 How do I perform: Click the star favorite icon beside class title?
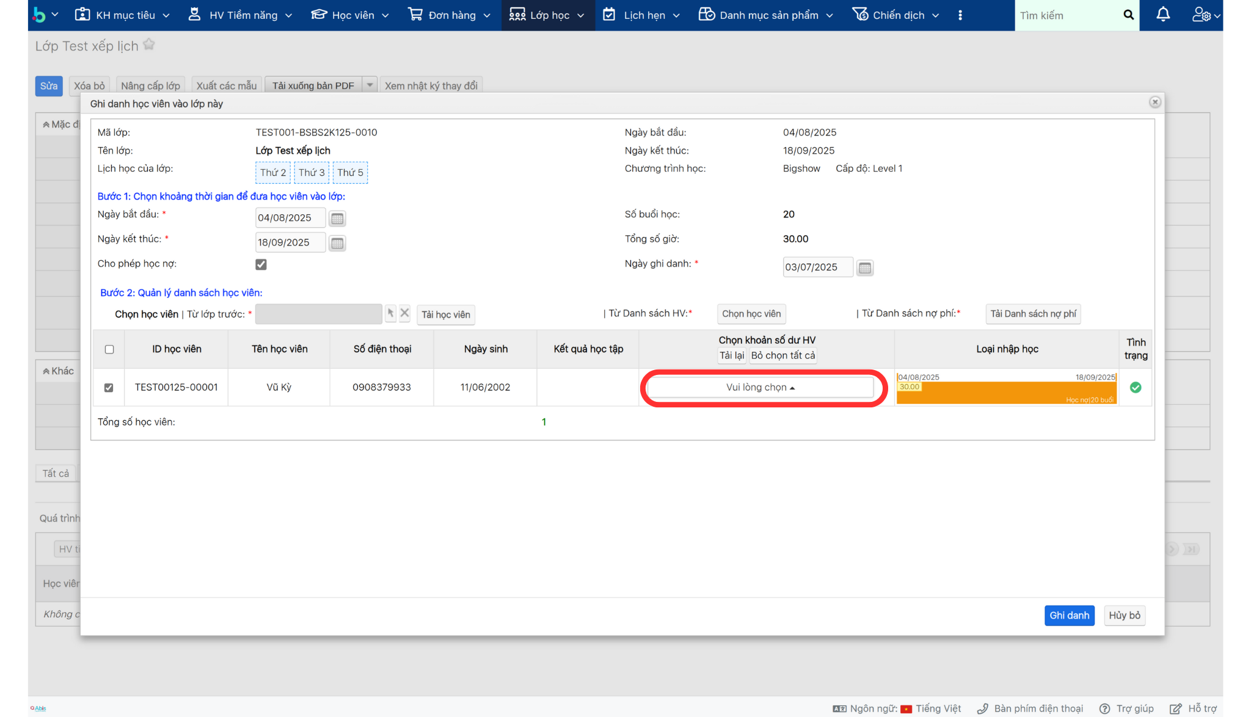click(149, 45)
